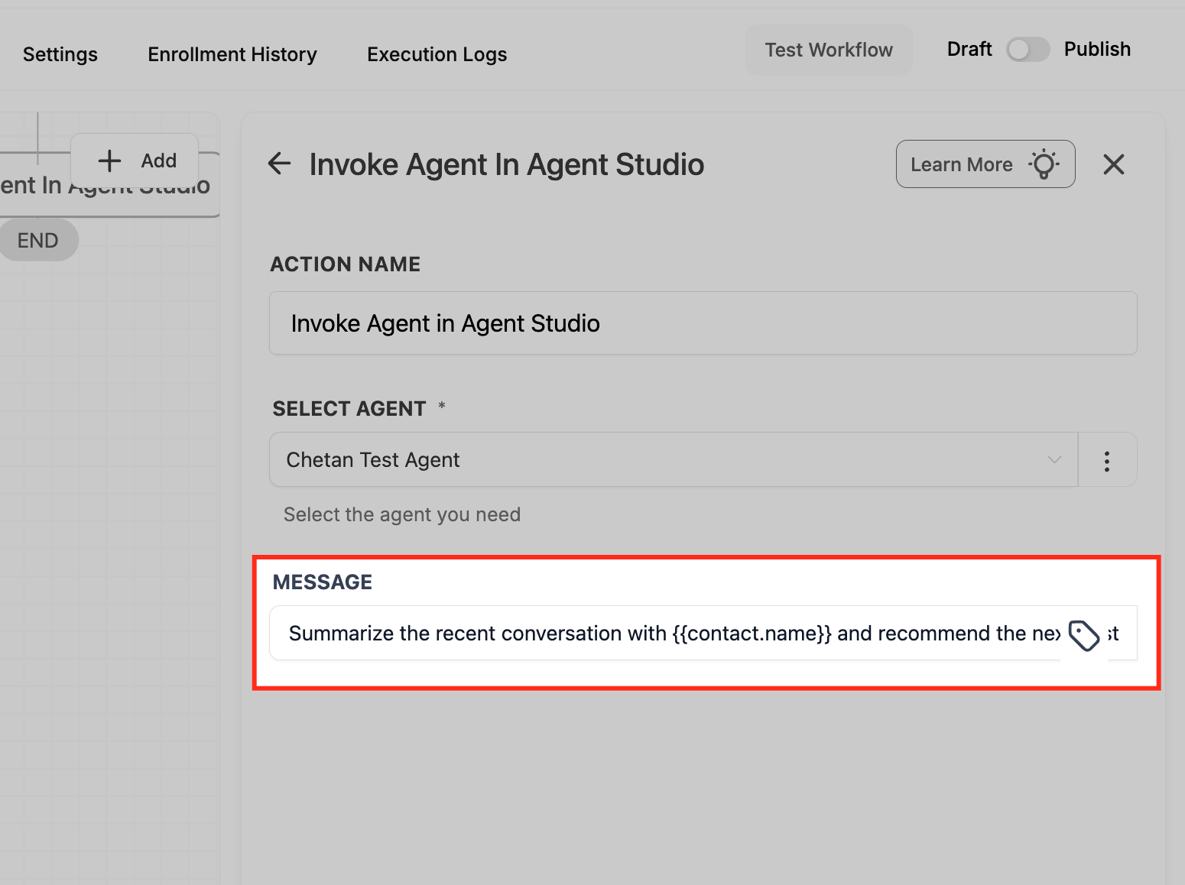Close the Invoke Agent panel
Screen dimensions: 1185x885
(1114, 164)
